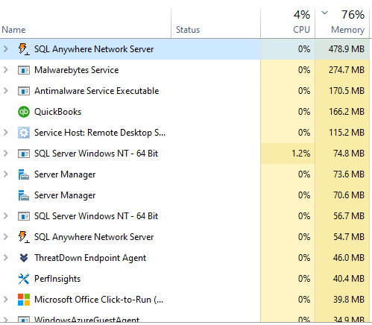The image size is (372, 325).
Task: Click the PerfInsights tools icon
Action: (x=24, y=279)
